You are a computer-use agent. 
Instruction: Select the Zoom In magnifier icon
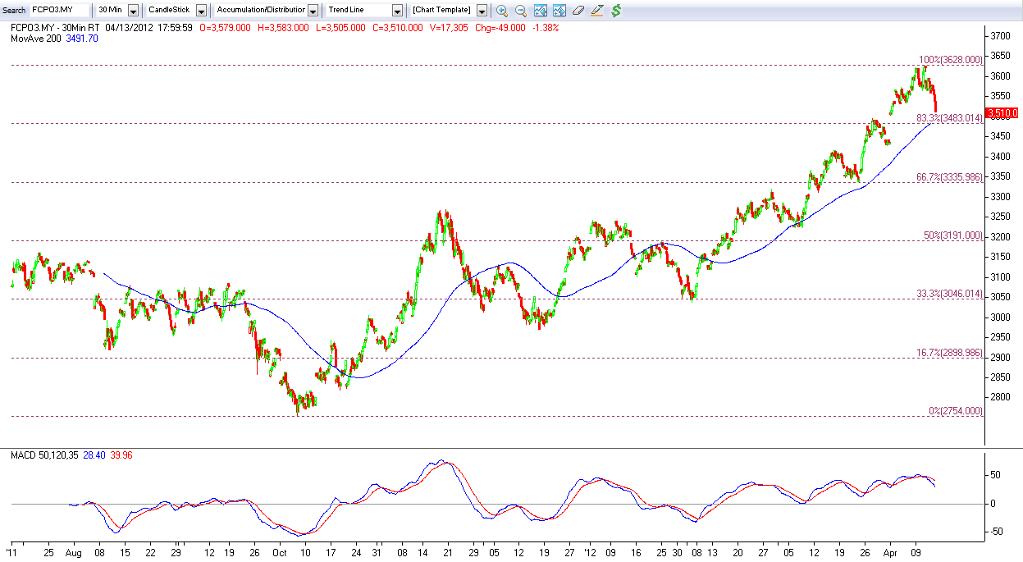(501, 10)
